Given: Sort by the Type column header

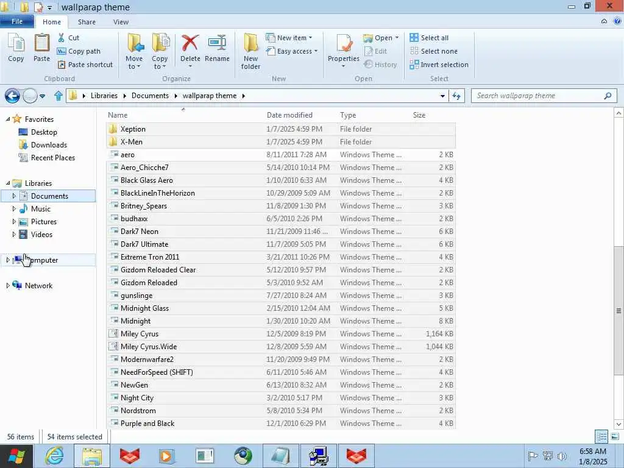Looking at the screenshot, I should [348, 115].
